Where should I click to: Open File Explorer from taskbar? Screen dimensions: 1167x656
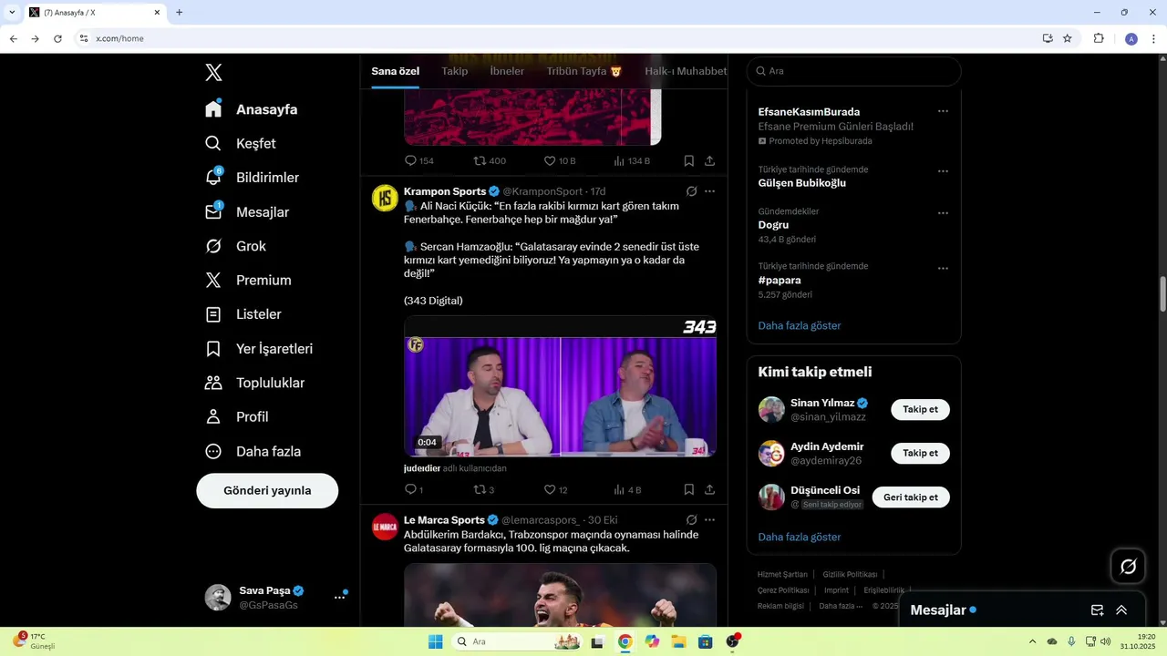coord(678,641)
